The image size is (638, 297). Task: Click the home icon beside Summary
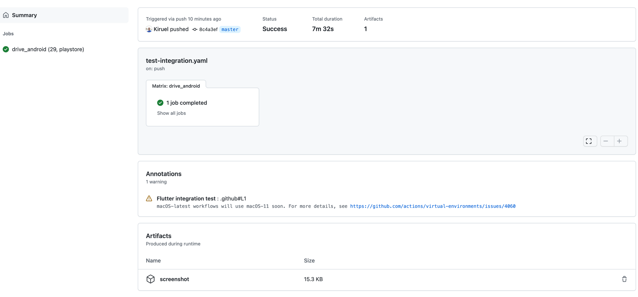(x=6, y=15)
